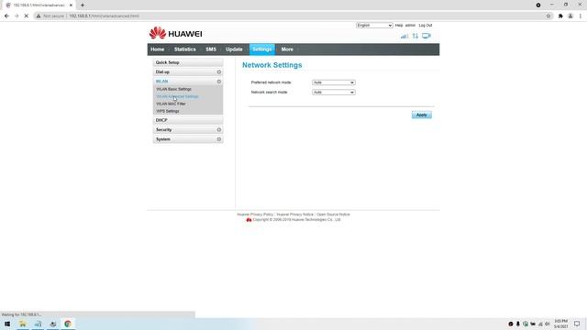Screen dimensions: 587x330
Task: Open Windows Start menu
Action: (x=7, y=324)
